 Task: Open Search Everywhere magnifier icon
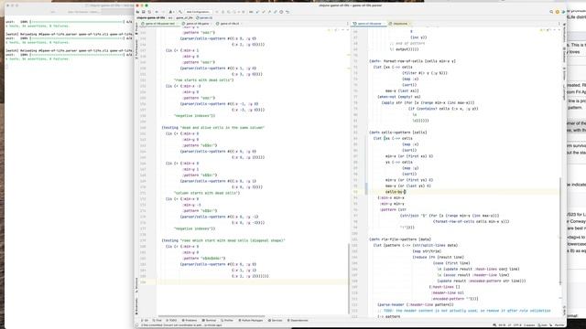[x=551, y=12]
